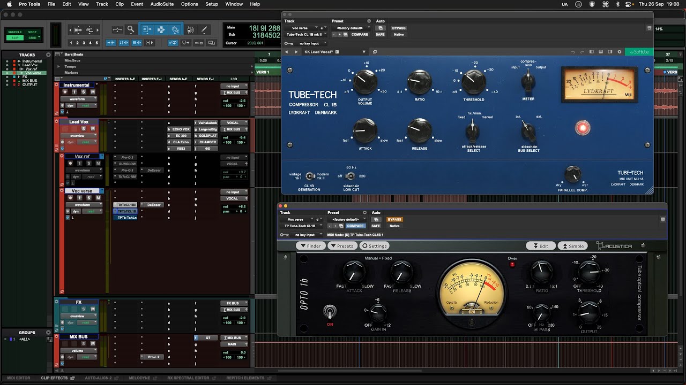Viewport: 686px width, 385px height.
Task: Toggle sidechain low cut switch
Action: (350, 176)
